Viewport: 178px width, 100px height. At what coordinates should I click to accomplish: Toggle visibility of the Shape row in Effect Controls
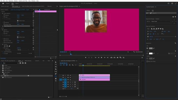[x=3, y=26]
